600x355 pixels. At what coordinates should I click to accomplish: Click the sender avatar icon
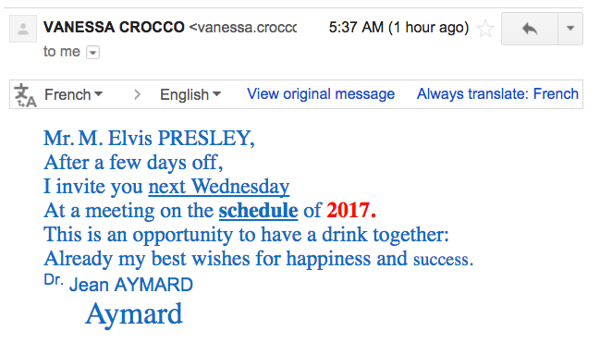pyautogui.click(x=23, y=29)
